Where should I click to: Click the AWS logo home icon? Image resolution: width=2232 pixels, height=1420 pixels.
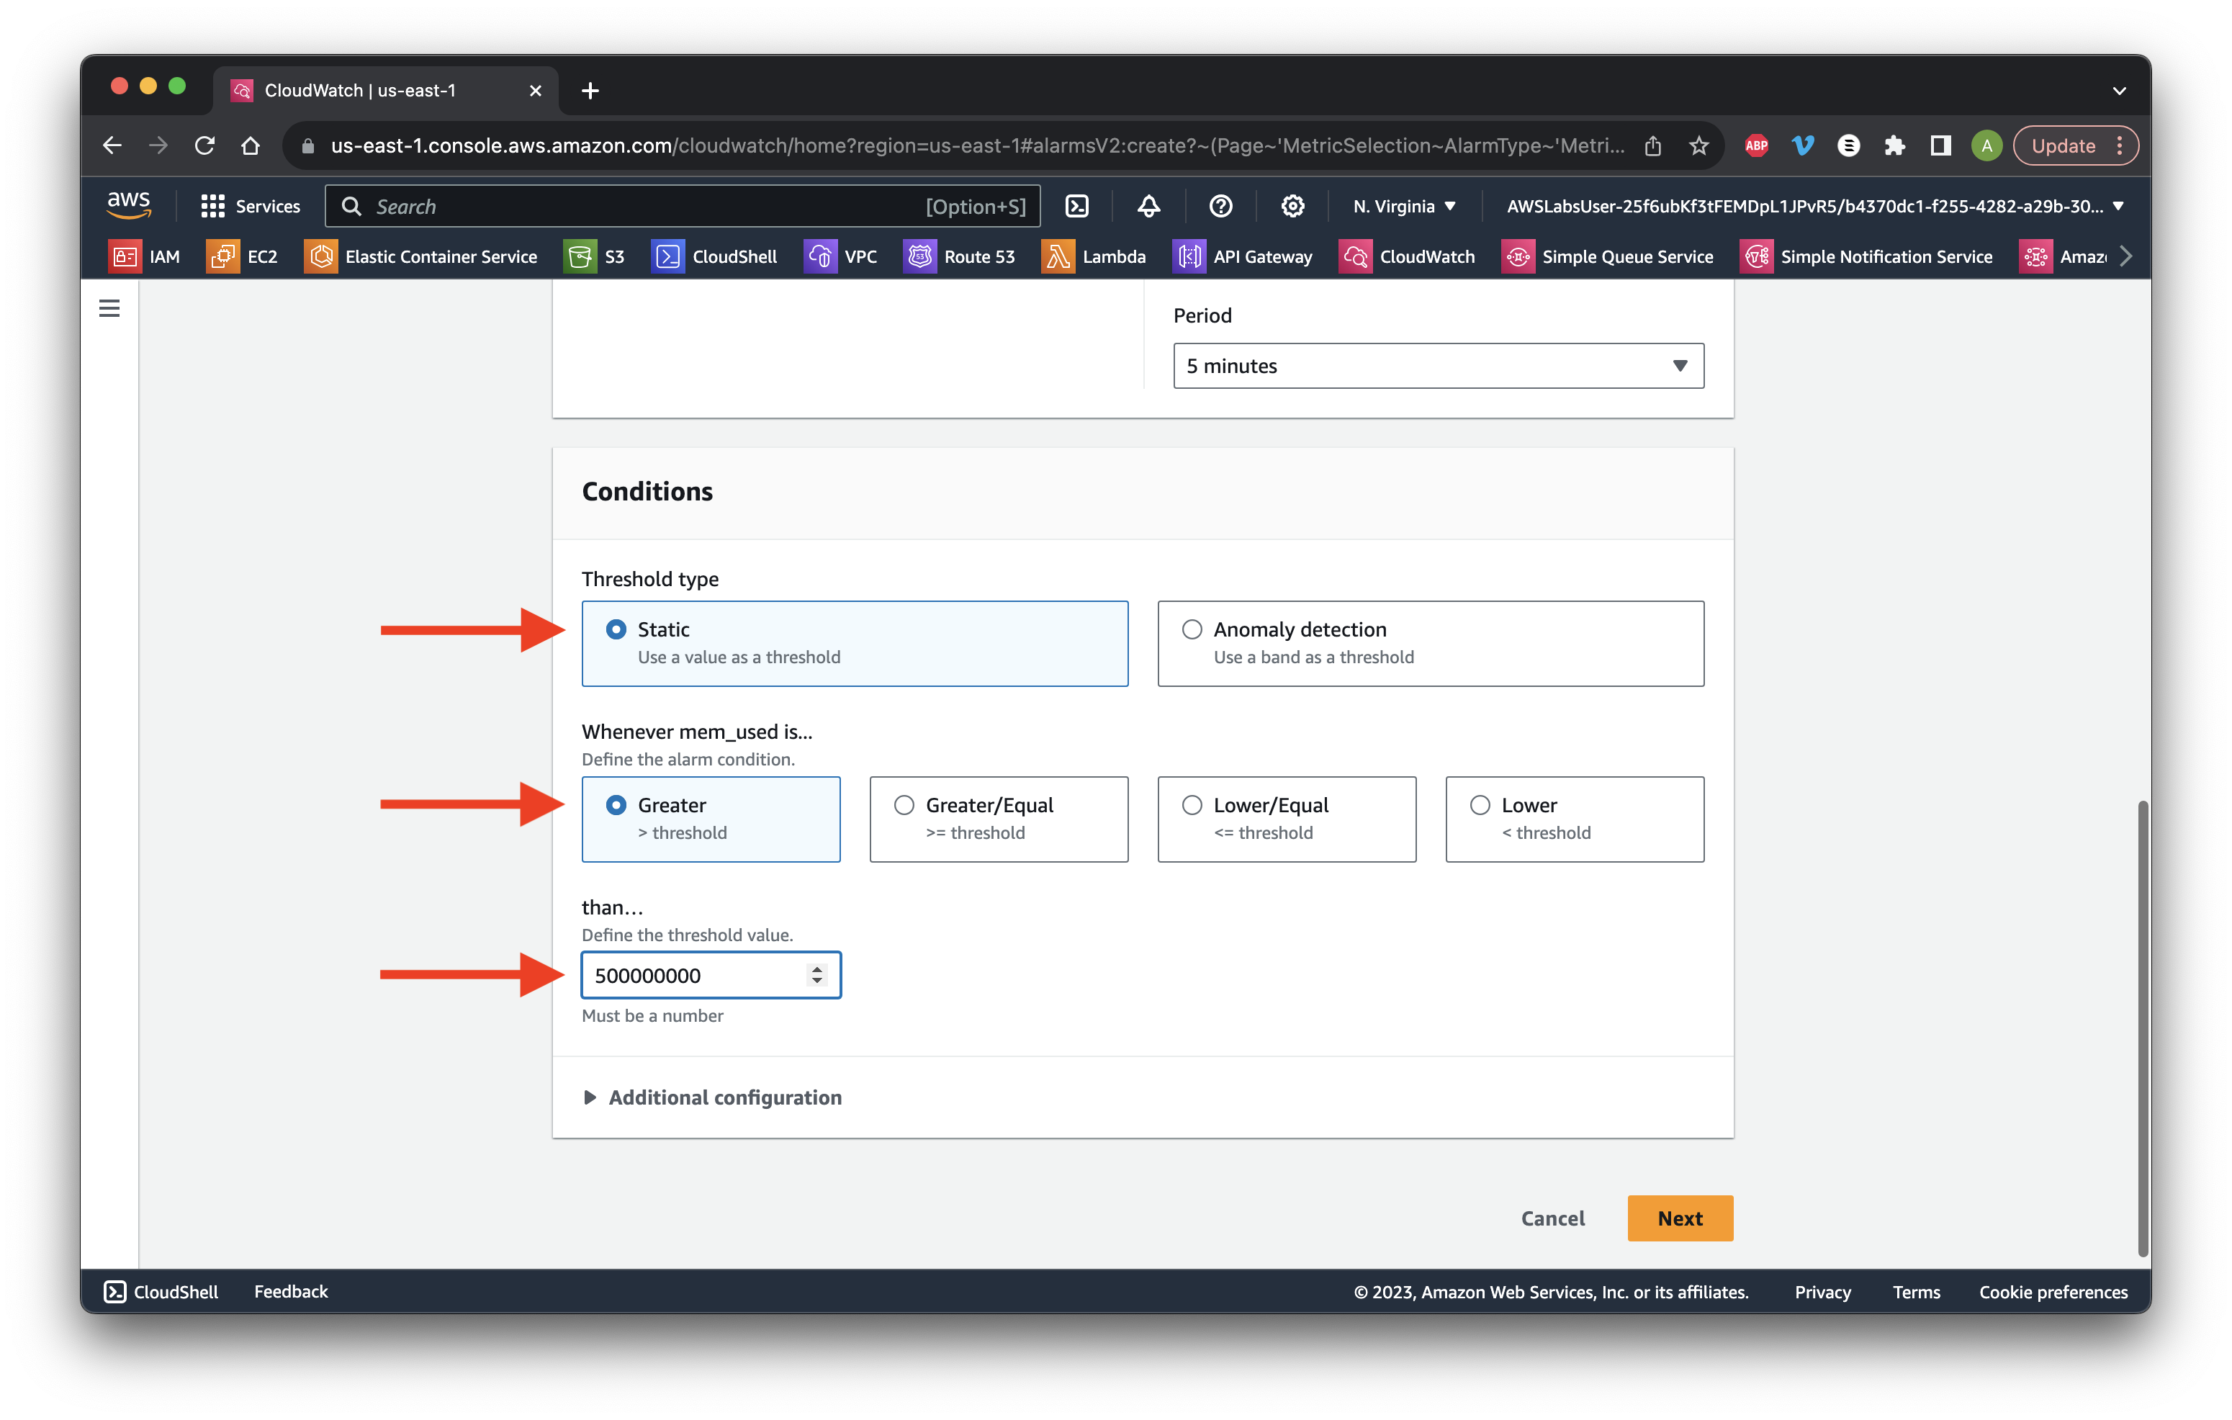[128, 205]
